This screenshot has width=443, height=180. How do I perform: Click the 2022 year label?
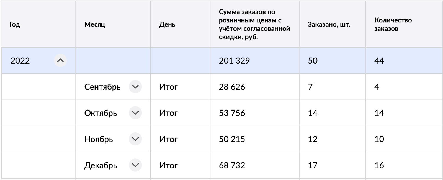[x=20, y=61]
